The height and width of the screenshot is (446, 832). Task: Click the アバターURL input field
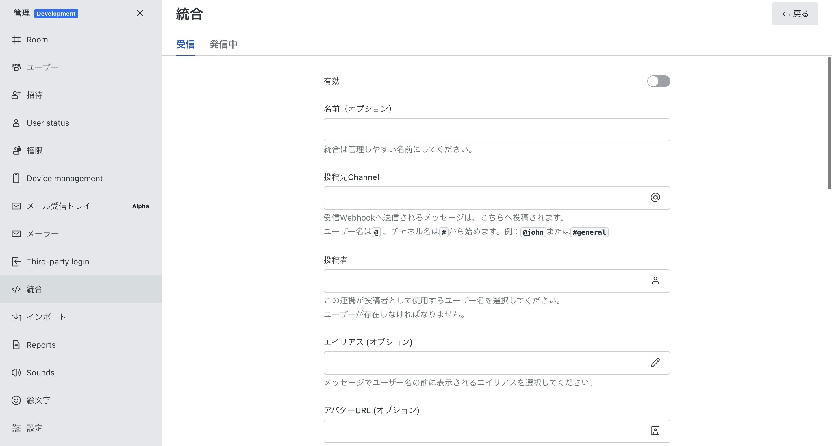(x=484, y=431)
